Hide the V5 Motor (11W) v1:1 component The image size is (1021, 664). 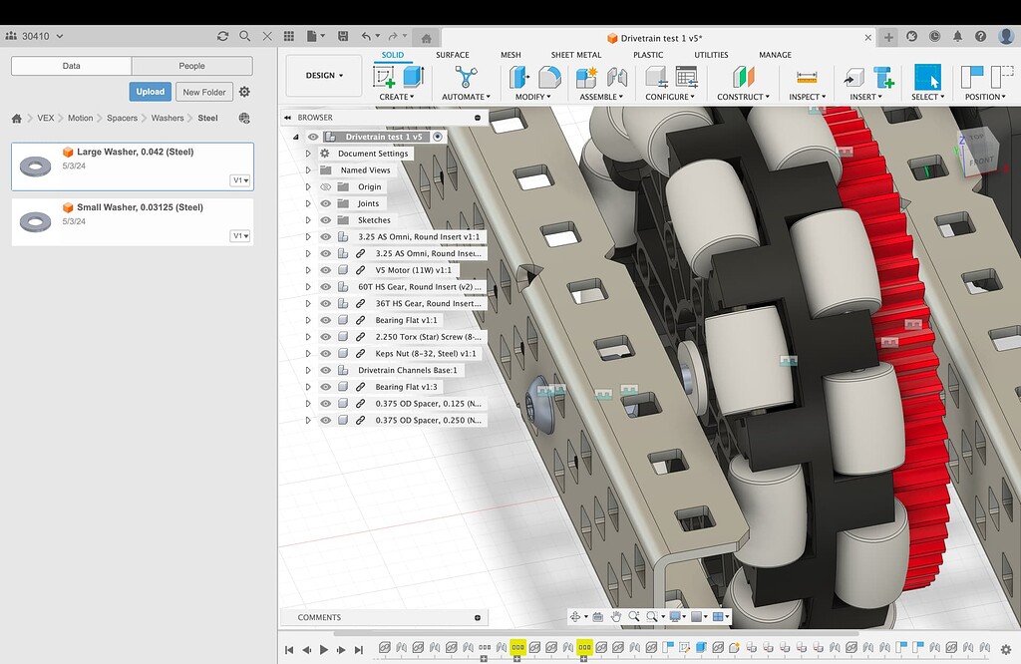325,269
